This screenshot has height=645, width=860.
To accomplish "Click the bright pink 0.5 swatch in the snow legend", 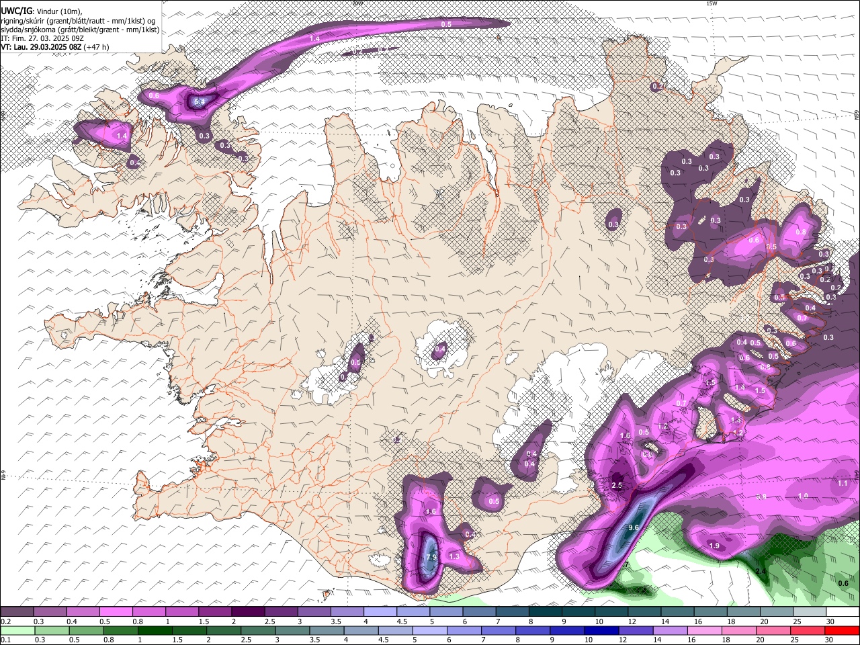I will pos(116,612).
